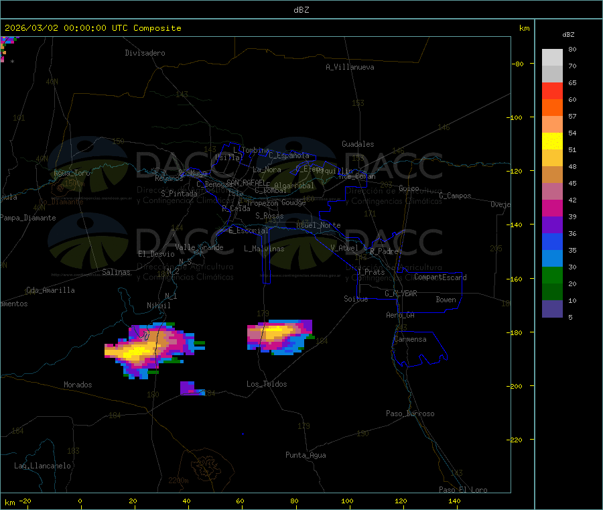Click the 'C_Española' label

point(289,155)
